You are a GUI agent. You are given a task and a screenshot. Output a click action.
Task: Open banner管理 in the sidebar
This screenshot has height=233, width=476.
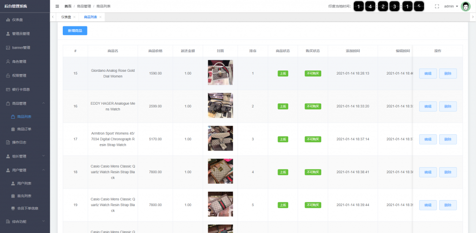coord(20,48)
